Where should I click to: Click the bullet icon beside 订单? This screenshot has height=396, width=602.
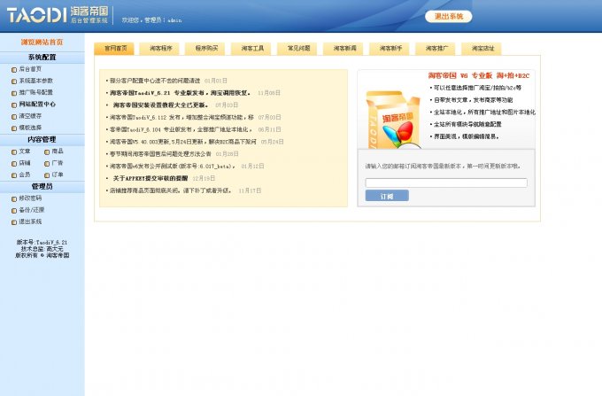tap(47, 175)
